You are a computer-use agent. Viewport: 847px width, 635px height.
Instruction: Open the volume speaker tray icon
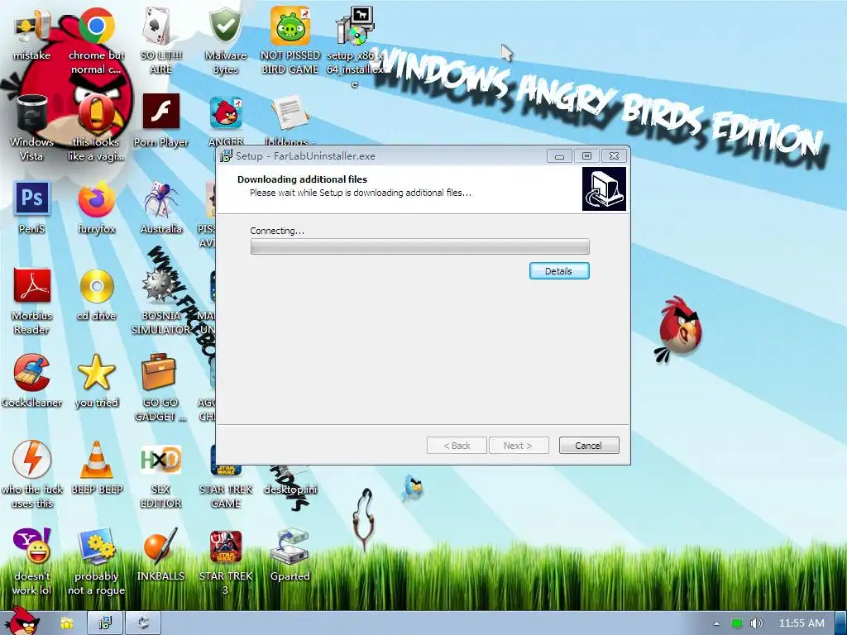756,623
